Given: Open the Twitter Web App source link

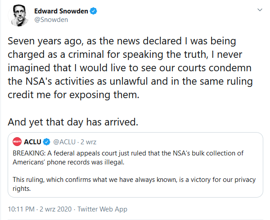Looking at the screenshot, I should click(102, 209).
